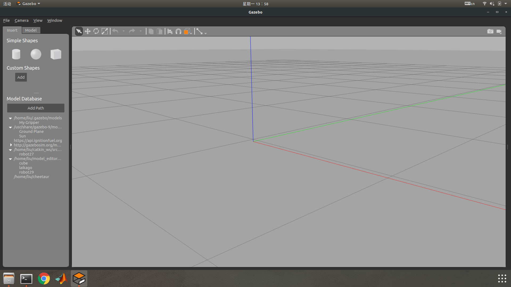The width and height of the screenshot is (511, 287).
Task: Open the change view angle dropdown
Action: click(x=188, y=31)
